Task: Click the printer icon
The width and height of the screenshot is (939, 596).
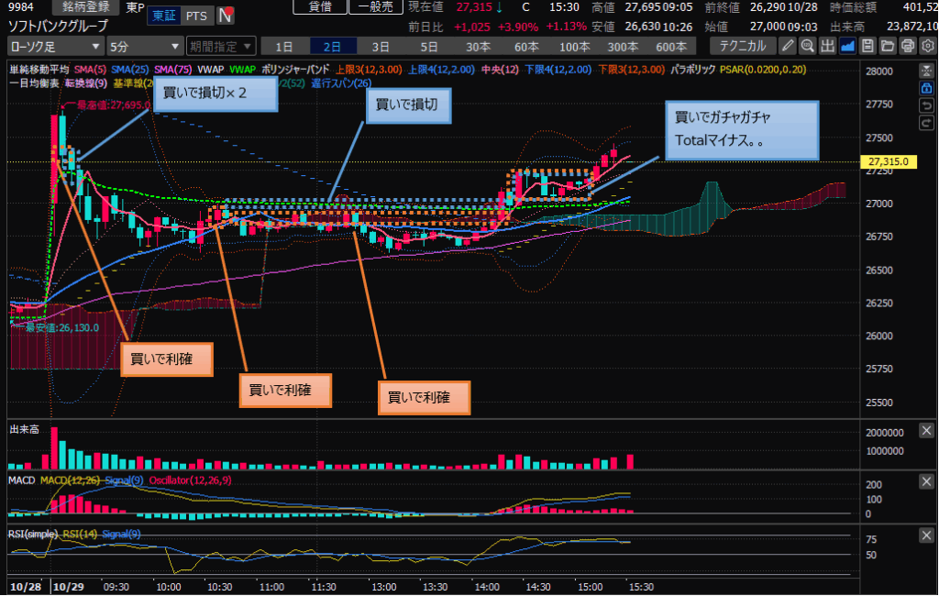Action: (x=907, y=45)
